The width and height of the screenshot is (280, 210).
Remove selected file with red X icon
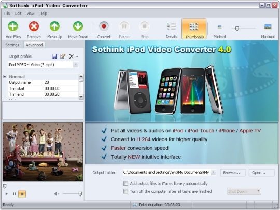click(34, 26)
